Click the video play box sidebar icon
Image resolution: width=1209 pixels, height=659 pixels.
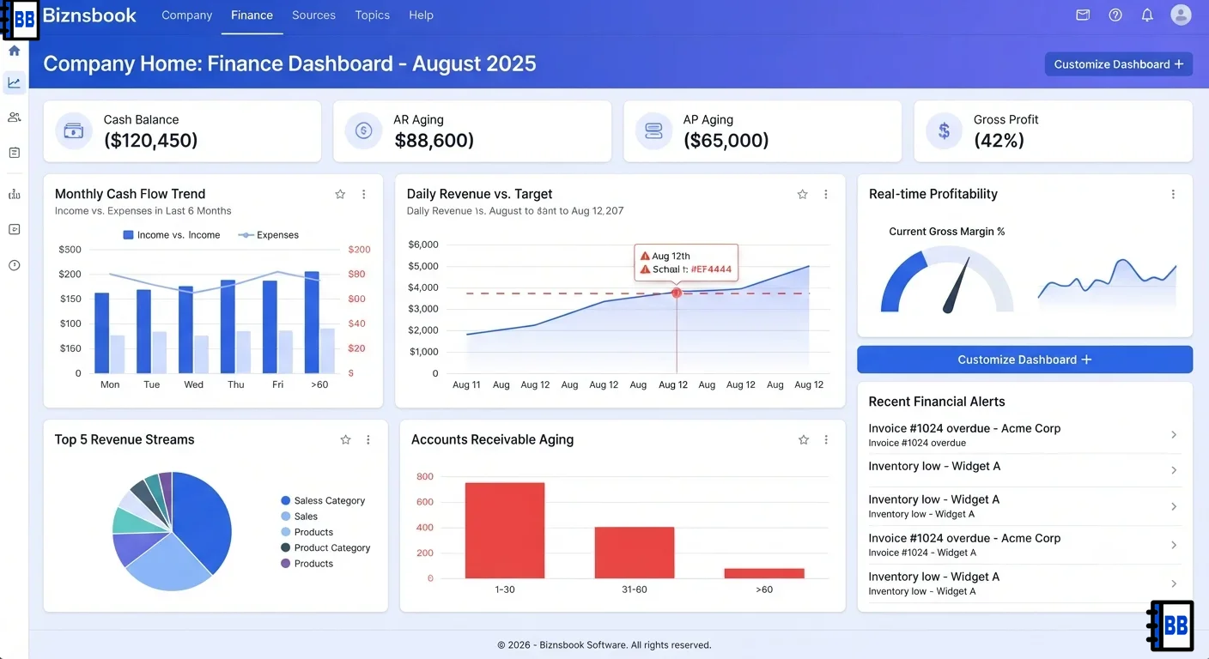[x=14, y=229]
